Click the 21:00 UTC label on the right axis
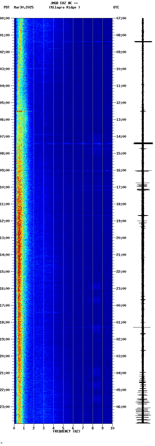The height and width of the screenshot is (446, 155). click(121, 255)
